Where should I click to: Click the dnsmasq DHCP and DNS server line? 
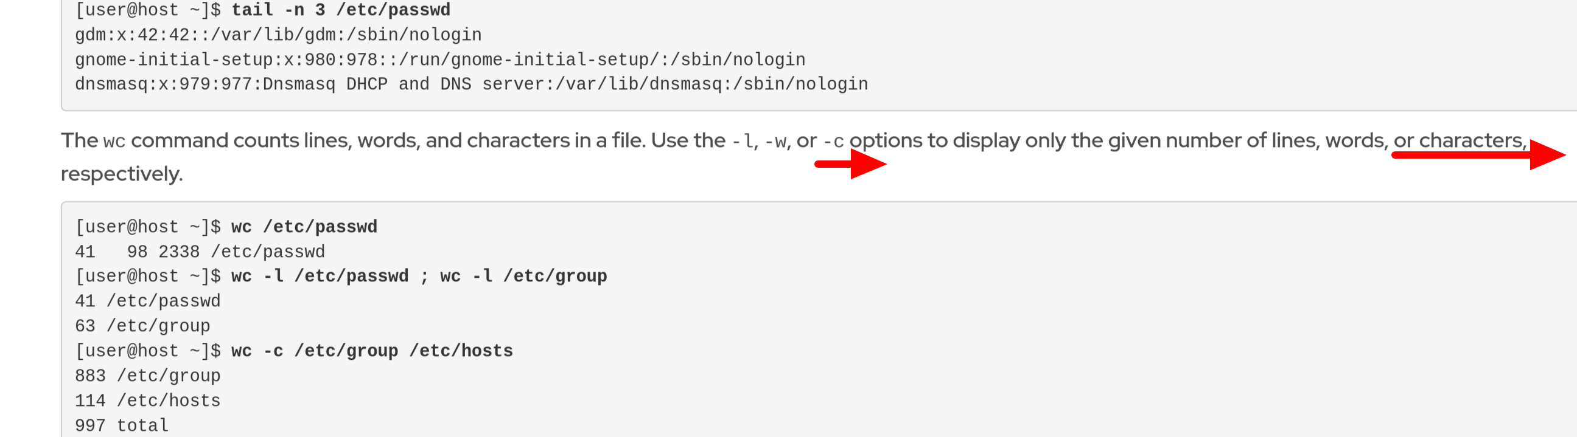470,84
